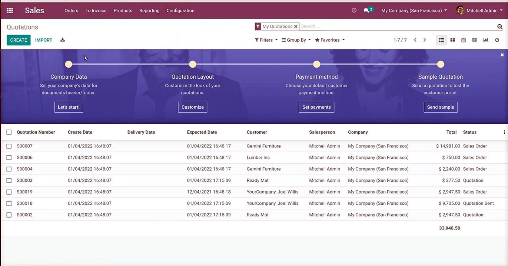Screen dimensions: 508x266
Task: Open quotation S00007 row
Action: [x=254, y=146]
